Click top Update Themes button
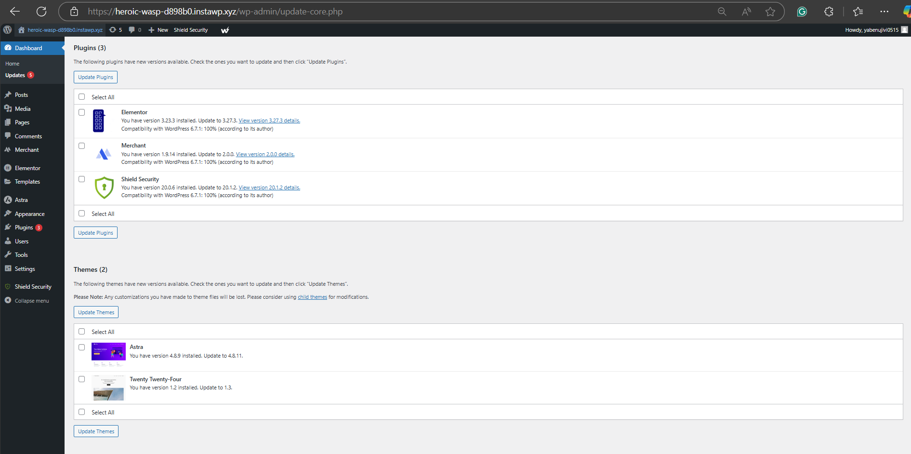911x454 pixels. tap(96, 312)
